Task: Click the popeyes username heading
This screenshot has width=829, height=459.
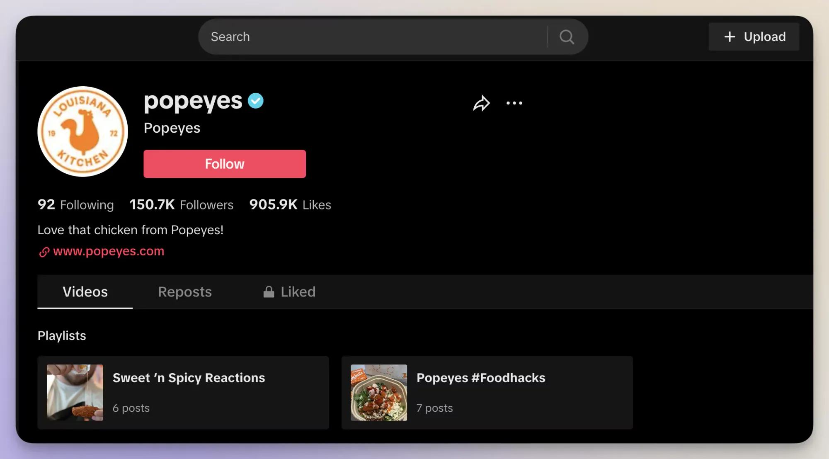Action: coord(193,102)
